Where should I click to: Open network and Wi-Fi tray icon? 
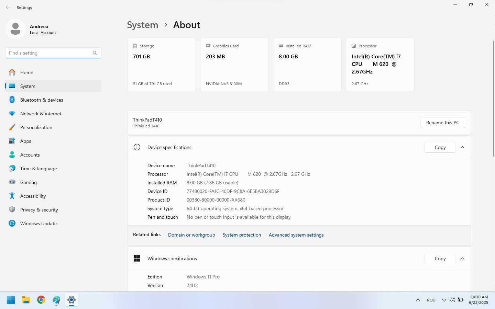[x=444, y=300]
